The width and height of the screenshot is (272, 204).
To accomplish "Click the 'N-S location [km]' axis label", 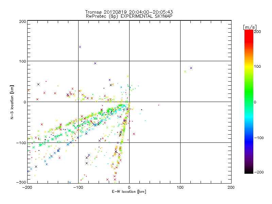I will coord(12,102).
